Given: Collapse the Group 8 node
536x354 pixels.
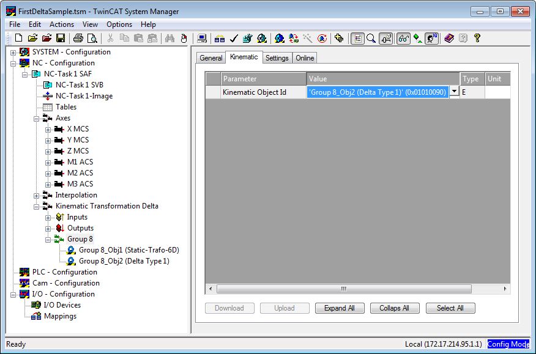Looking at the screenshot, I should coord(48,240).
